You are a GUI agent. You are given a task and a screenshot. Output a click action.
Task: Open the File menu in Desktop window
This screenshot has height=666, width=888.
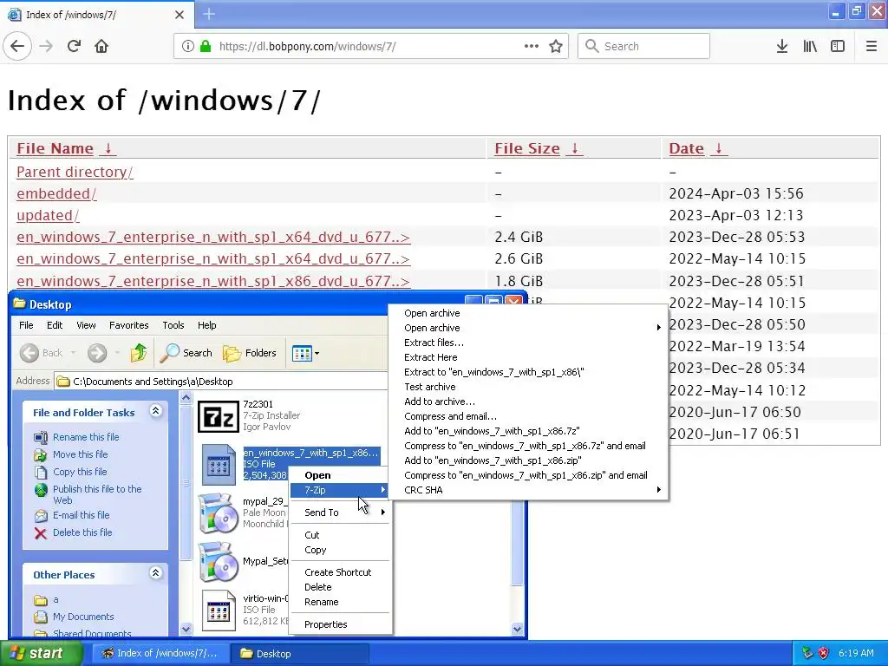26,325
